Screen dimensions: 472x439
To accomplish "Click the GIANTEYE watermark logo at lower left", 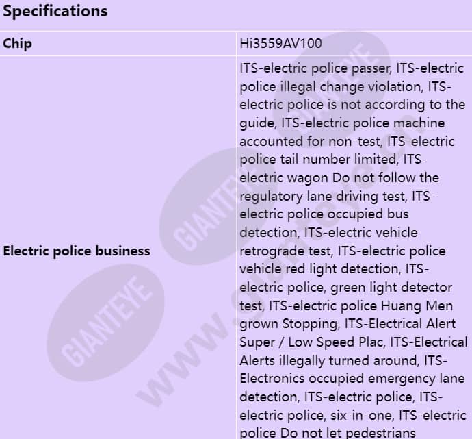I will point(106,323).
